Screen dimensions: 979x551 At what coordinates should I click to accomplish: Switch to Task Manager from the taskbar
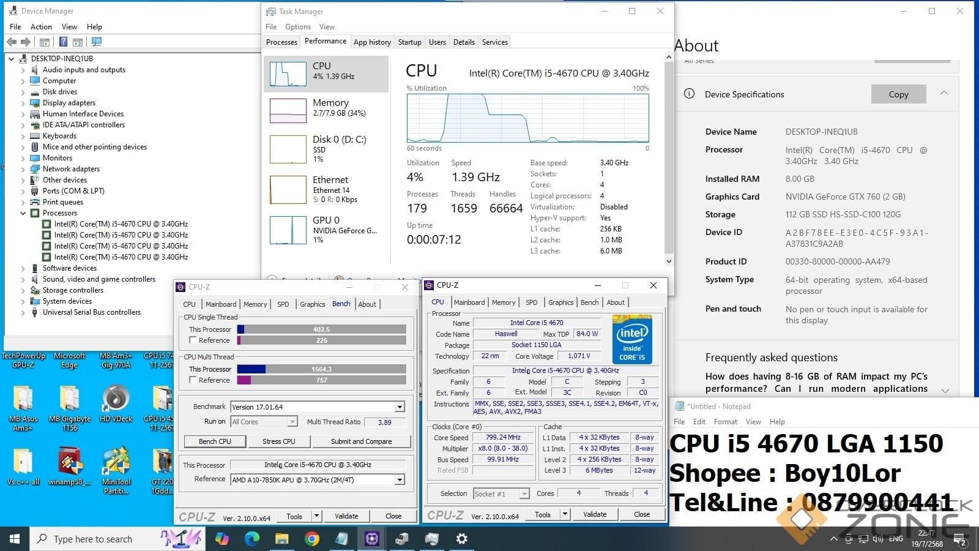pos(432,539)
